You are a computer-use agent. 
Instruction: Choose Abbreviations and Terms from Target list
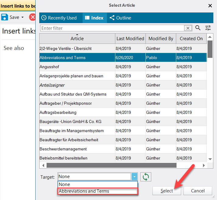point(97,191)
